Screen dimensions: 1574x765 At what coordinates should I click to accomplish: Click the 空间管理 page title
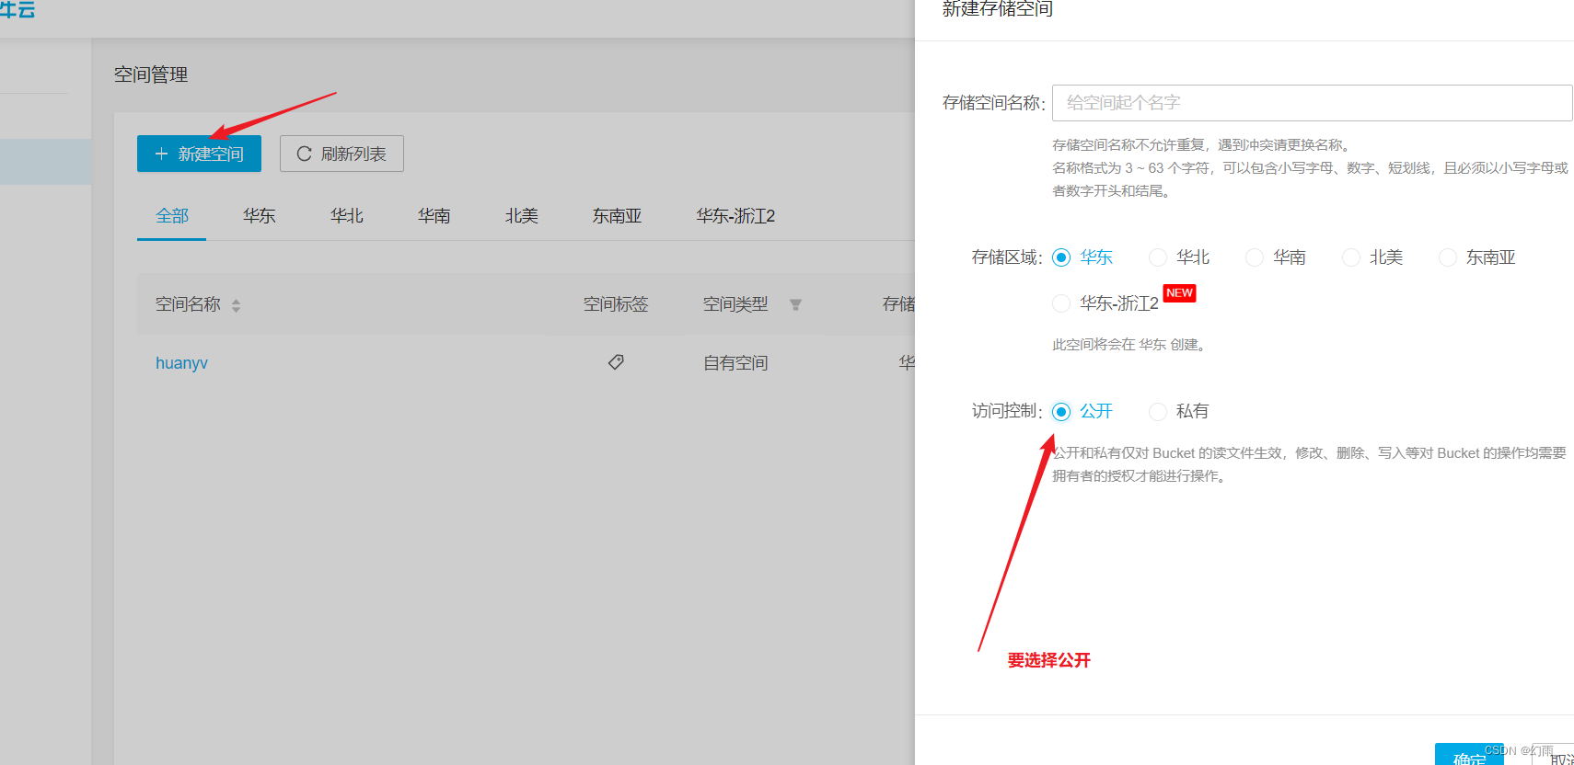pyautogui.click(x=151, y=74)
